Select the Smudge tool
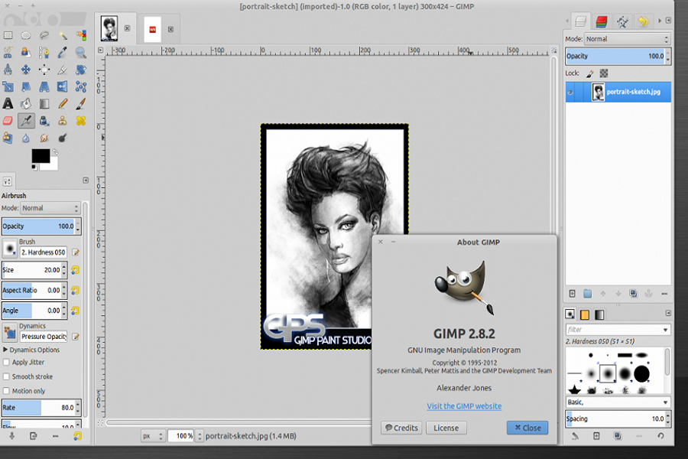The image size is (688, 459). click(44, 138)
